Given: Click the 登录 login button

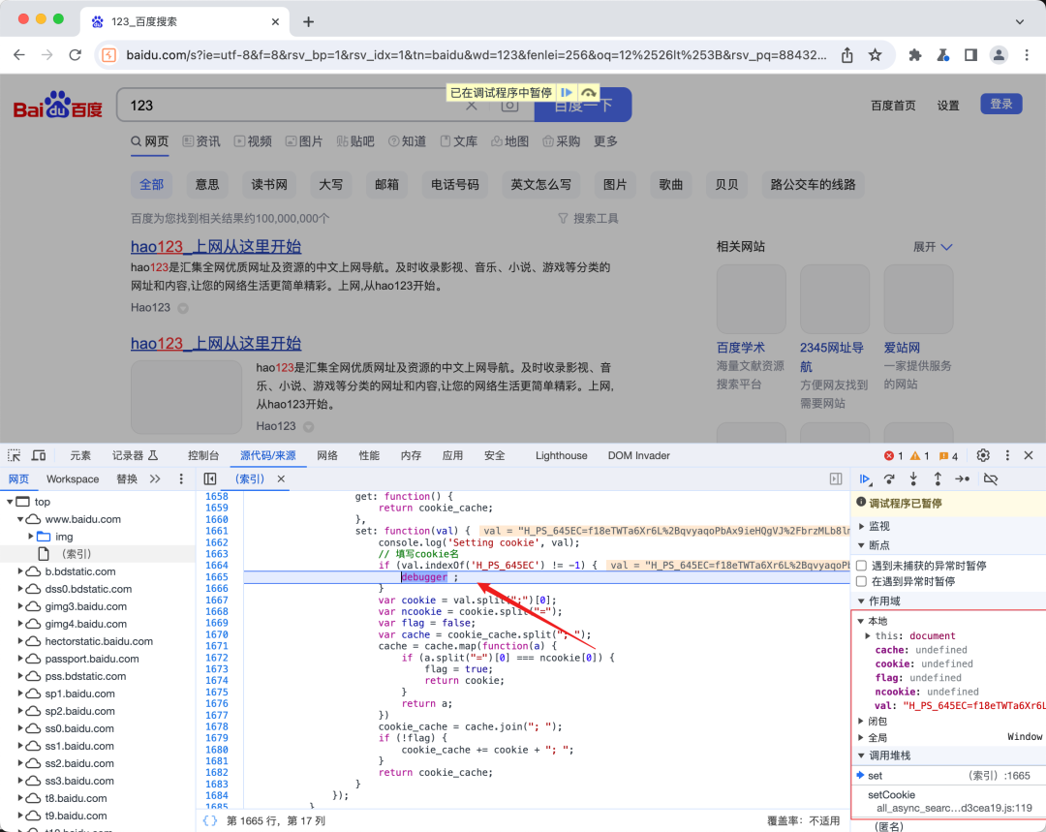Looking at the screenshot, I should pos(1000,104).
